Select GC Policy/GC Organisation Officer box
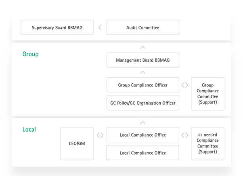The image size is (243, 176). pos(143,103)
